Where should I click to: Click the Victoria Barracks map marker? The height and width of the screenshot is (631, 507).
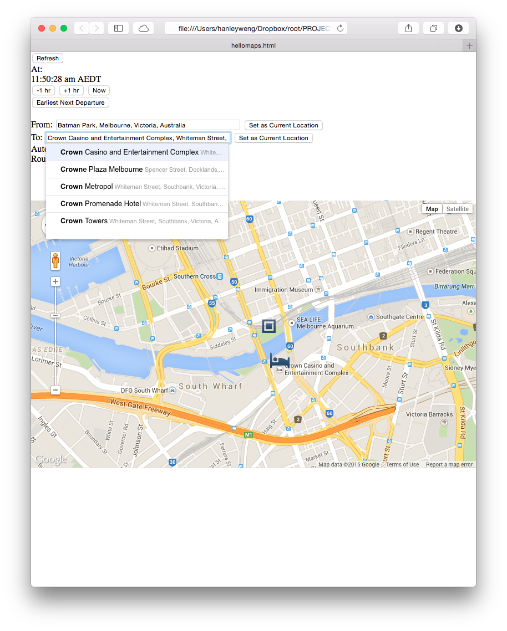click(x=444, y=423)
